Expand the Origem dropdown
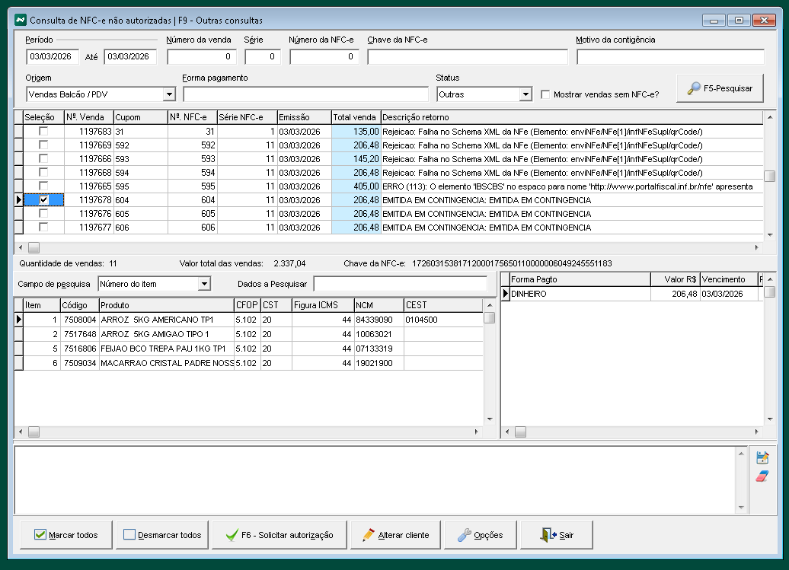The image size is (789, 570). point(169,95)
